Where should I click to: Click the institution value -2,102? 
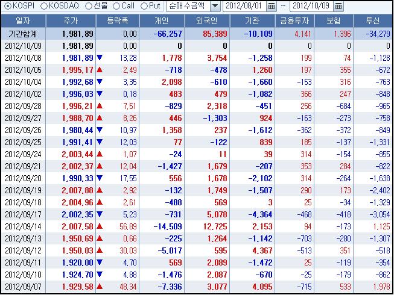tap(260, 178)
